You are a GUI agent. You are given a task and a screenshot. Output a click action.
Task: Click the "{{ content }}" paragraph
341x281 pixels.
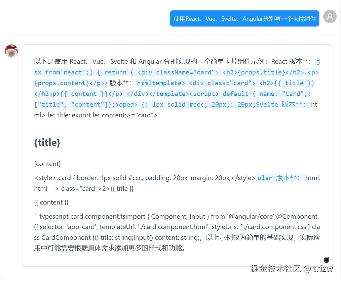coord(51,203)
